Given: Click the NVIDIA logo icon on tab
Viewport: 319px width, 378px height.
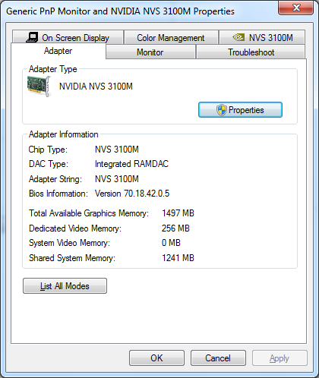Looking at the screenshot, I should tap(238, 37).
